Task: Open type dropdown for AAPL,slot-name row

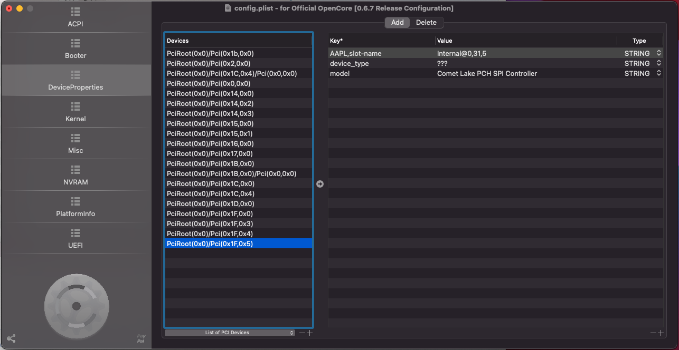Action: pyautogui.click(x=658, y=53)
